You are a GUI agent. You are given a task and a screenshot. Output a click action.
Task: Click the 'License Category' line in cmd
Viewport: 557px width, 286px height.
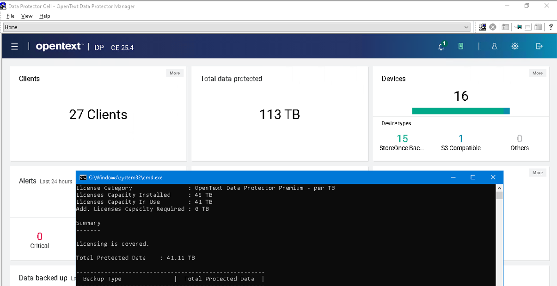pos(205,188)
